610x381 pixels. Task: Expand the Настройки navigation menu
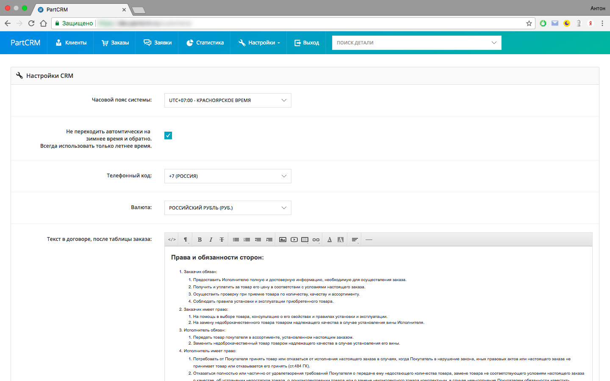coord(259,43)
